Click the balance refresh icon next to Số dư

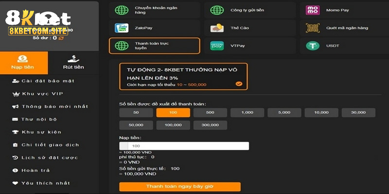[x=61, y=38]
